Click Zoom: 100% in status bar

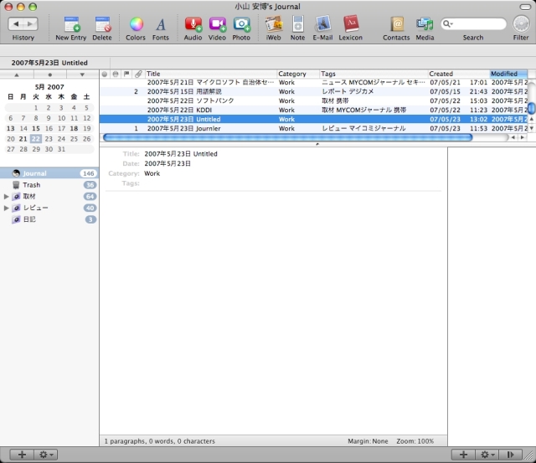point(415,441)
